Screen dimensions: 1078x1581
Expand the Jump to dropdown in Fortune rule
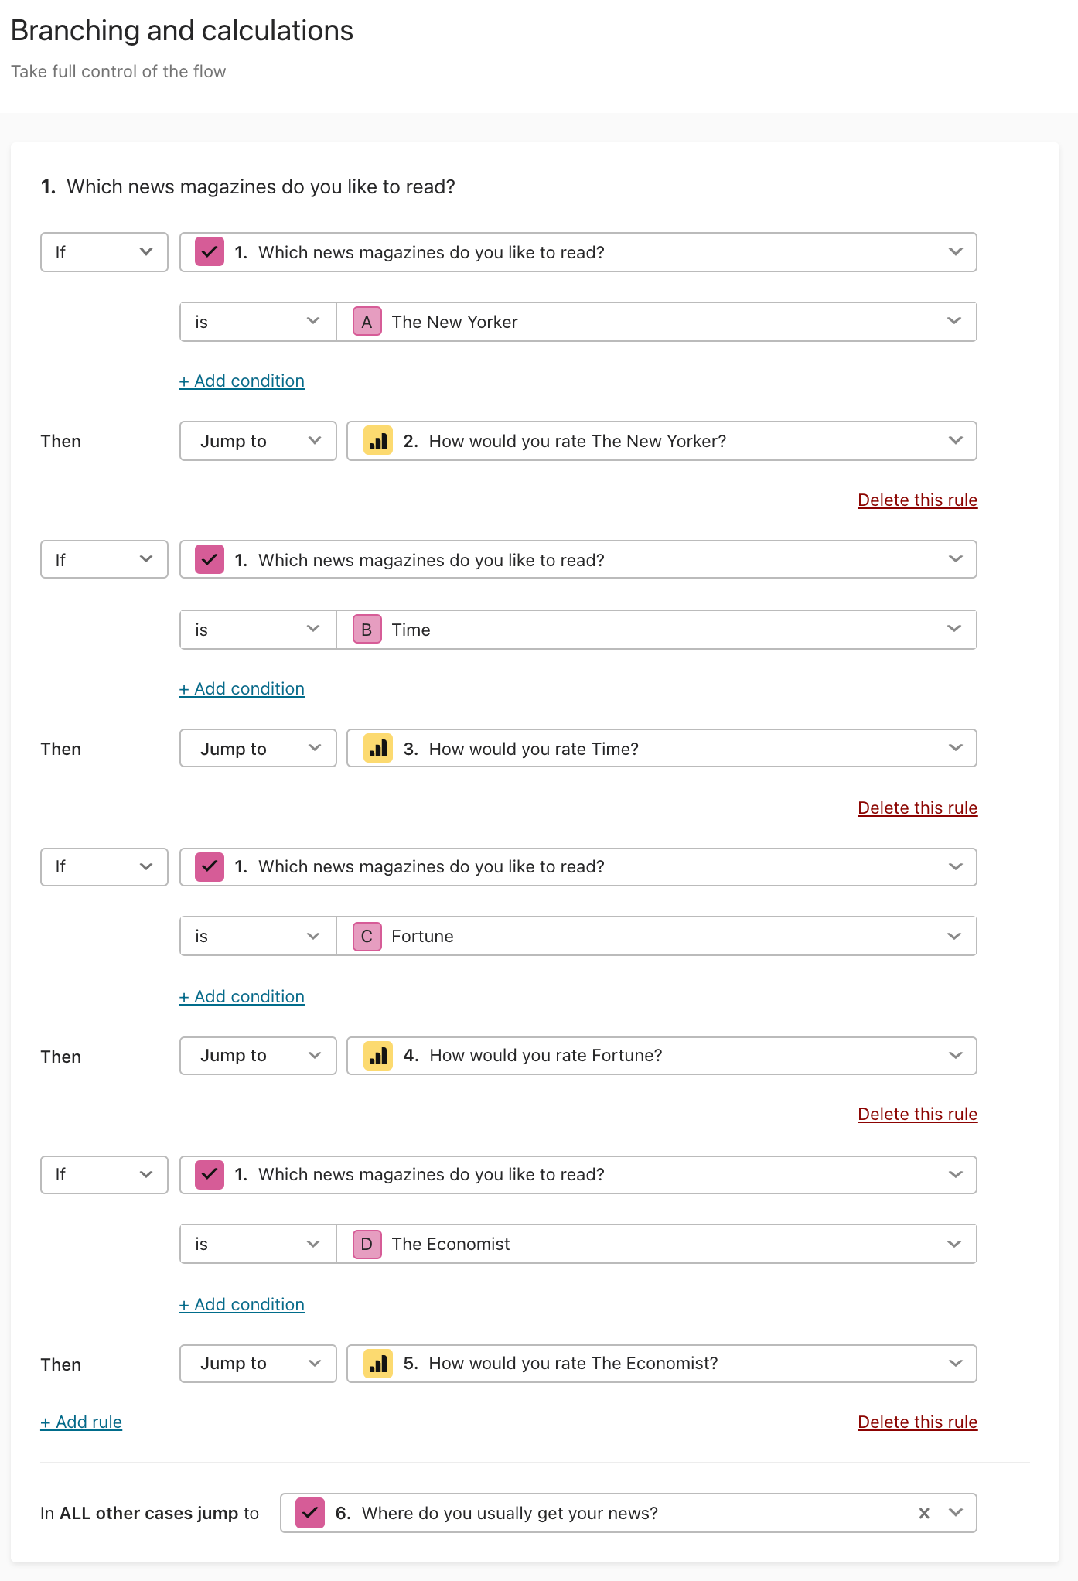tap(258, 1055)
